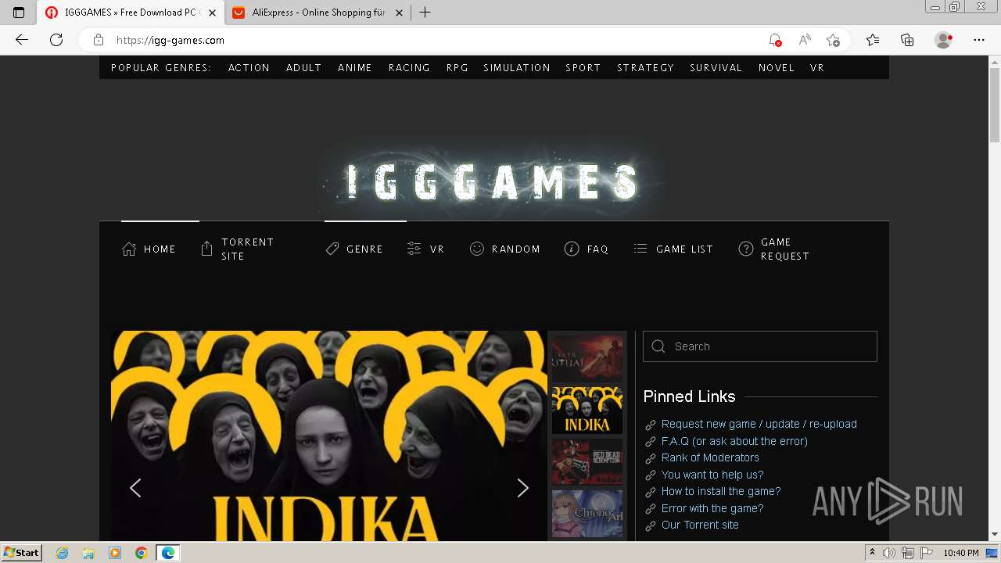Open the Favorites list icon
Image resolution: width=1001 pixels, height=563 pixels.
pos(873,40)
